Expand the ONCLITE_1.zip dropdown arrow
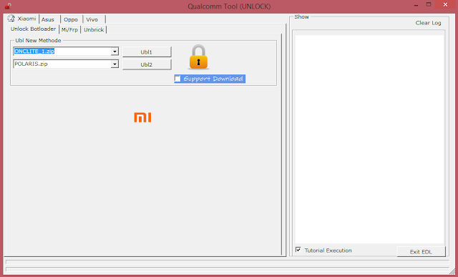Image resolution: width=458 pixels, height=277 pixels. tap(114, 52)
